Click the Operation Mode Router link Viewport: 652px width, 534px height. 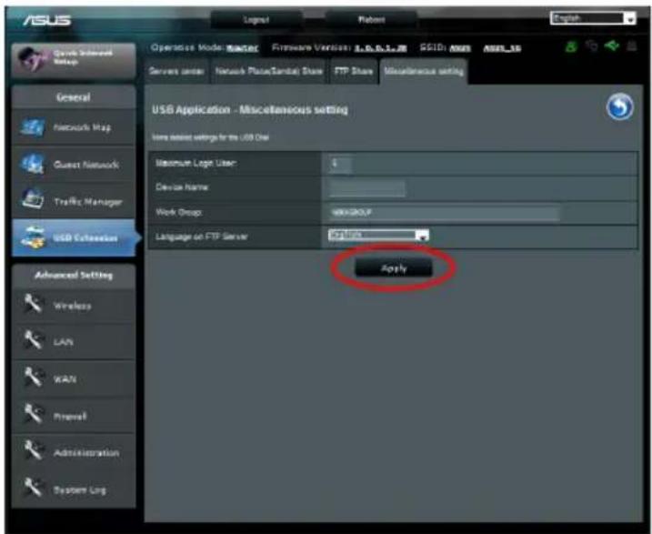pos(243,48)
